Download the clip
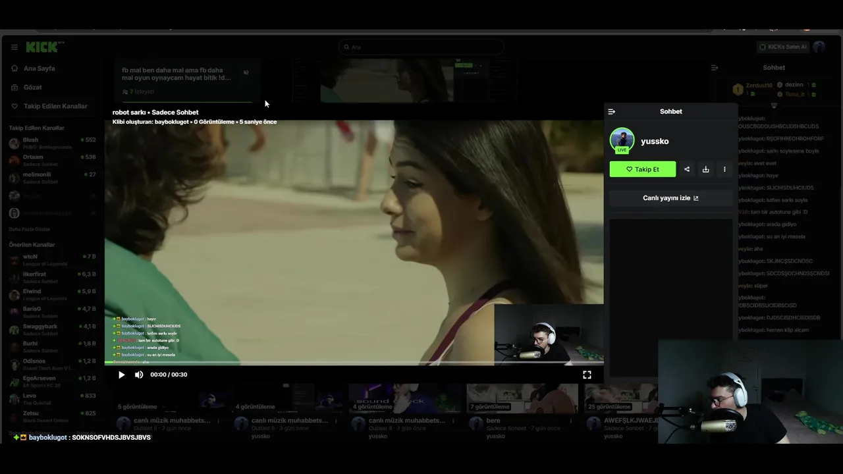843x474 pixels. point(705,169)
